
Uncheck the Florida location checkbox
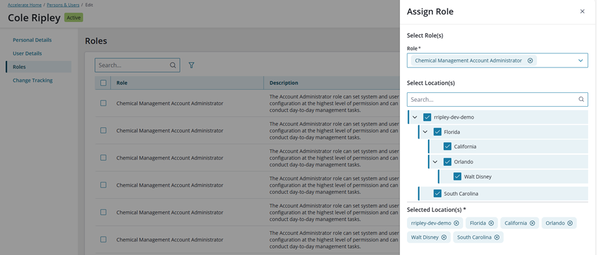click(x=438, y=132)
